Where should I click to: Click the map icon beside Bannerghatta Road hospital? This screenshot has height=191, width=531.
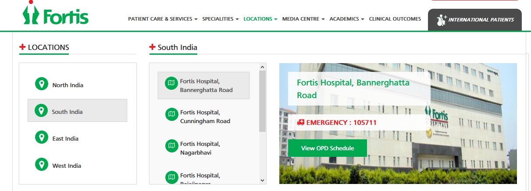171,83
